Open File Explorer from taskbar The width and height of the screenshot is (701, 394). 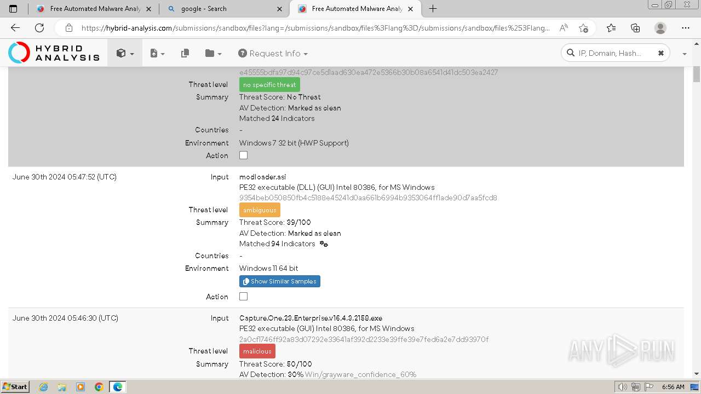[62, 387]
